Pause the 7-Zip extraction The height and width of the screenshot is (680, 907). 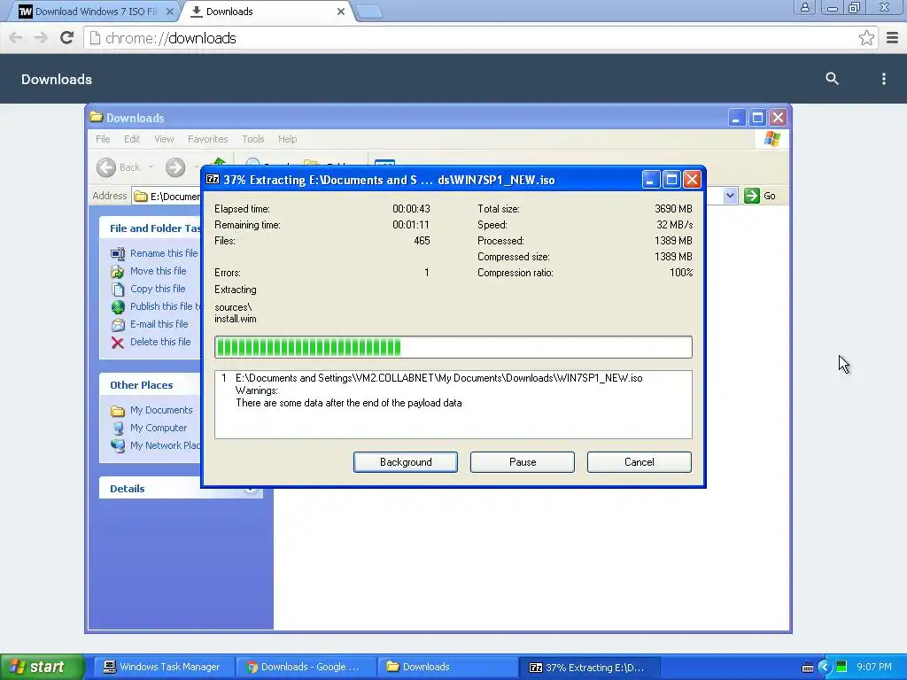(x=523, y=462)
